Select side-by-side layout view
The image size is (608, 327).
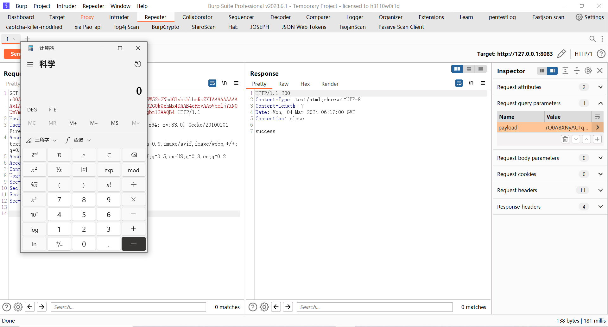pos(457,69)
